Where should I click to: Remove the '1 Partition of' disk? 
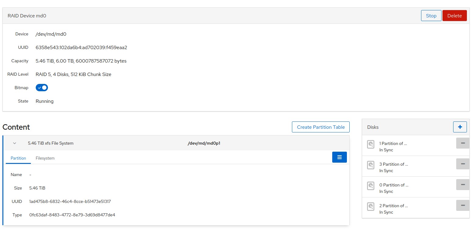click(463, 143)
